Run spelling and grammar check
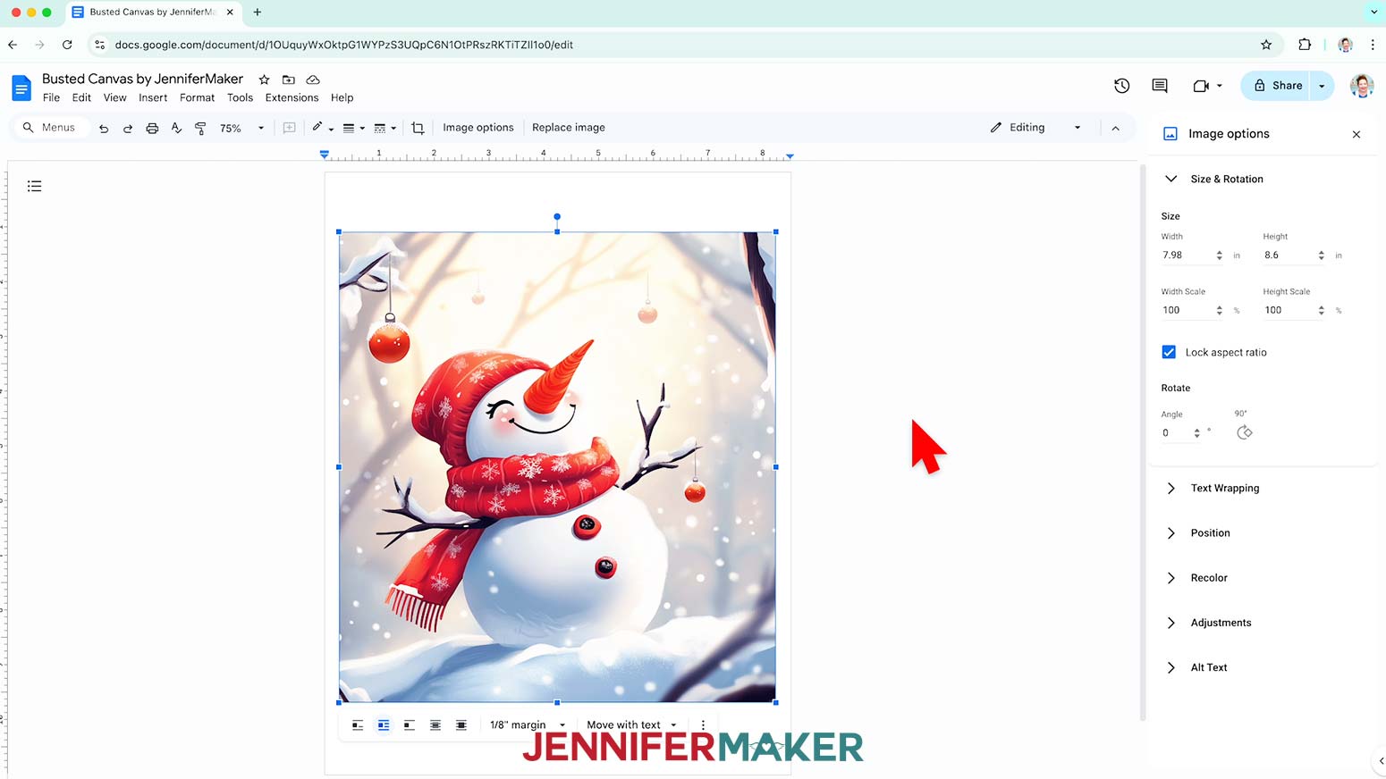The height and width of the screenshot is (779, 1386). pos(176,128)
